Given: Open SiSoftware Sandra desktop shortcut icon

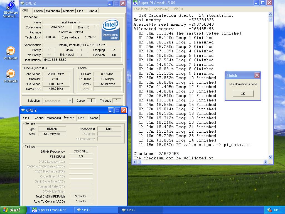Looking at the screenshot, I should click(11, 5).
